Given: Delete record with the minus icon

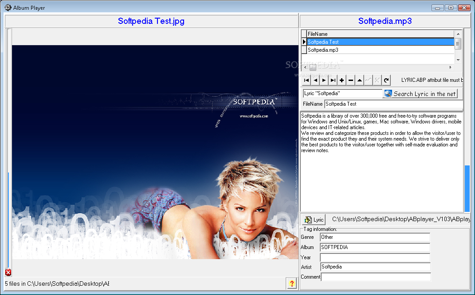Looking at the screenshot, I should point(350,80).
